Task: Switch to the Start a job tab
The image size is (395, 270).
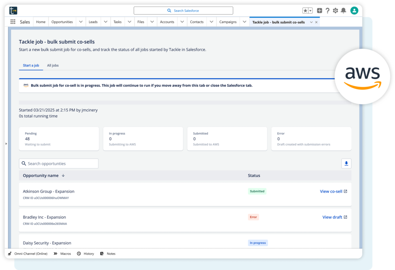Action: [31, 65]
